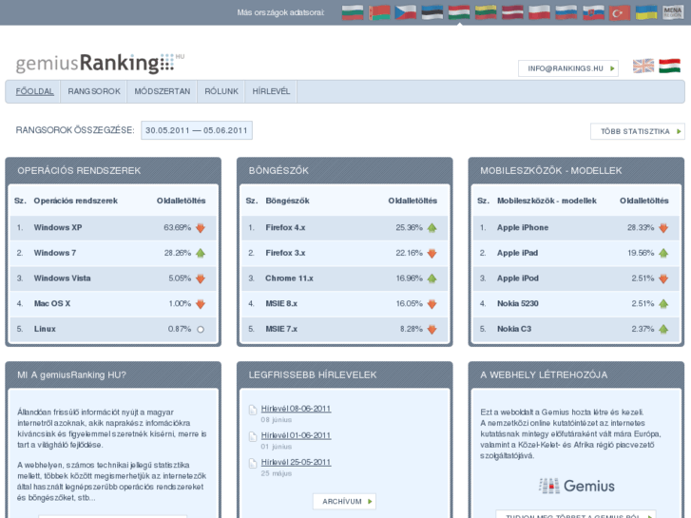The height and width of the screenshot is (518, 691).
Task: Click the 28.33% value for Apple iPhone
Action: 641,227
